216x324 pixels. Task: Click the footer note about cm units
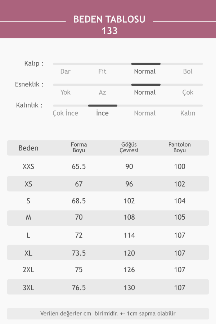pyautogui.click(x=108, y=314)
